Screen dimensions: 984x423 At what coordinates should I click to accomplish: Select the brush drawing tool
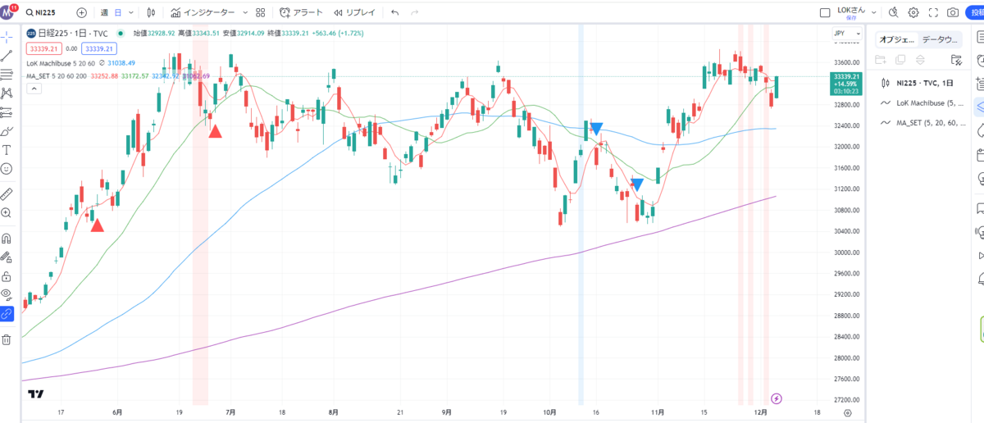(7, 131)
